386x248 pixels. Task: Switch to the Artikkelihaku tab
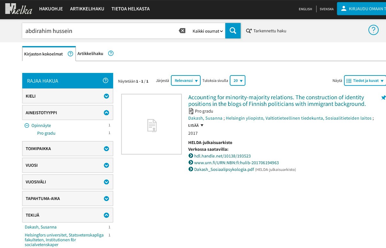pyautogui.click(x=90, y=53)
